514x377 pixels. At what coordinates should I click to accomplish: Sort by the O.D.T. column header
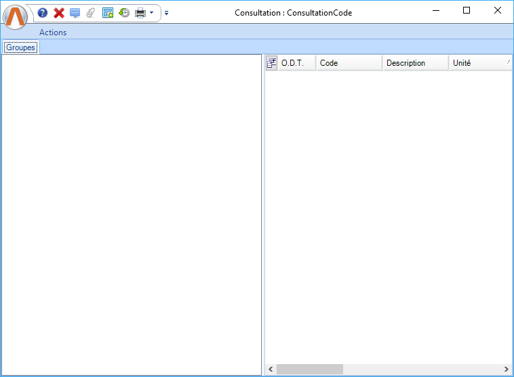[296, 63]
